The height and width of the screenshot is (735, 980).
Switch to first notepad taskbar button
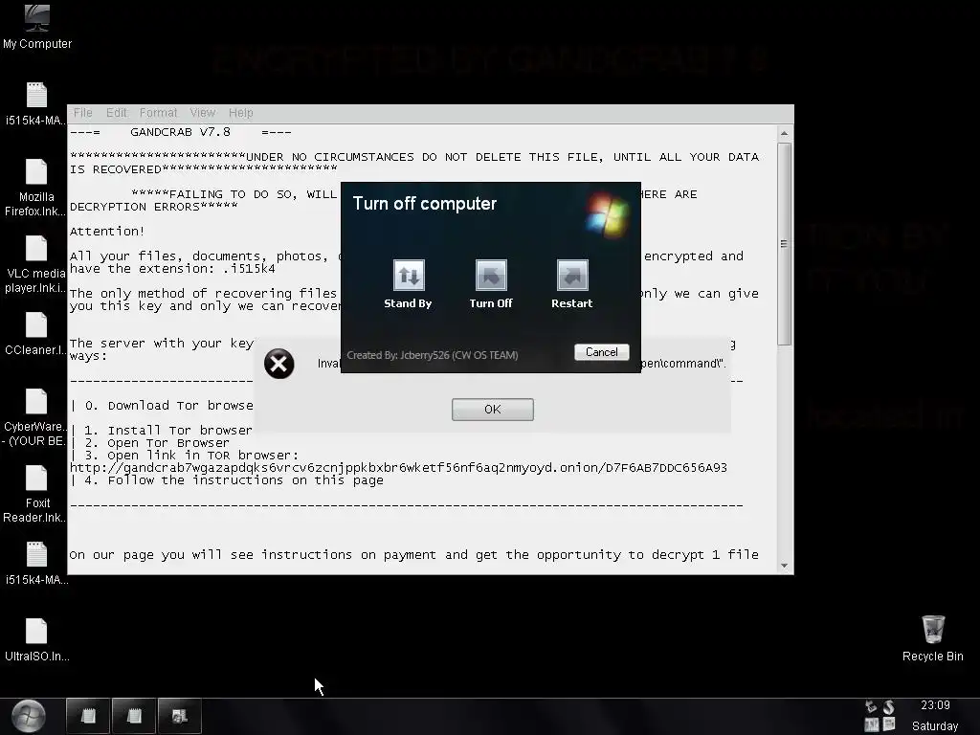(x=88, y=716)
